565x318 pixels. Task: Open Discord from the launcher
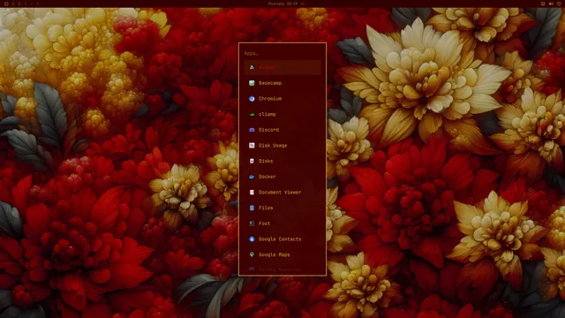282,130
